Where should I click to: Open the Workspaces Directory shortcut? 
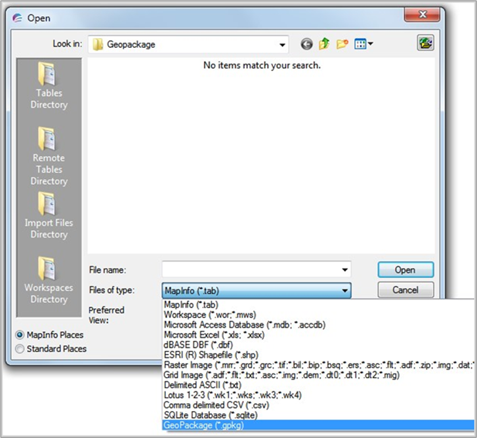coord(49,280)
